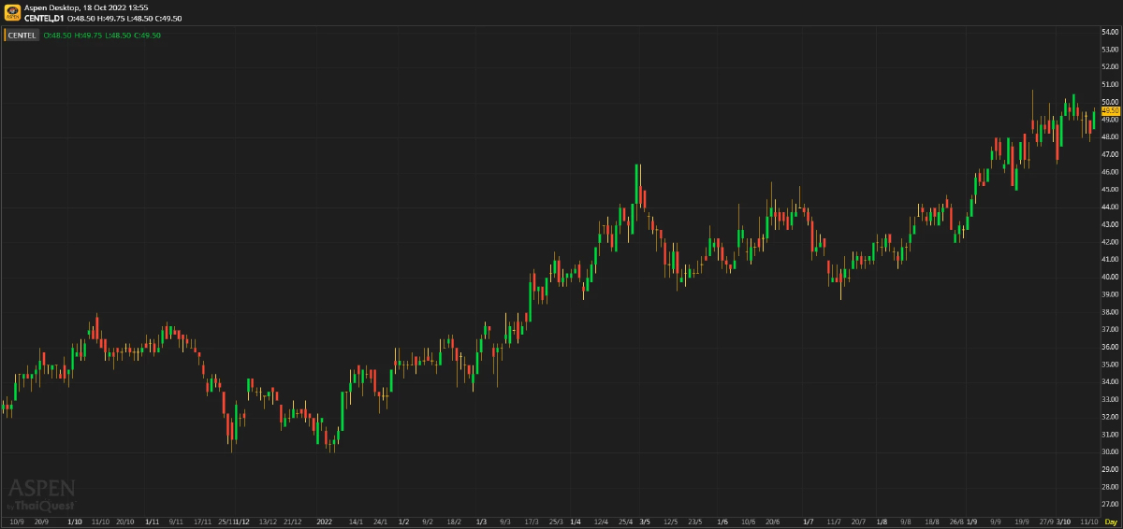Click the Aspen Desktop date-time caption
The width and height of the screenshot is (1123, 529).
[x=86, y=7]
